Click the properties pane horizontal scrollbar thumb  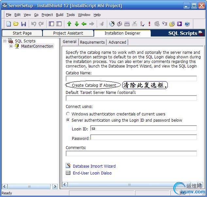tap(129, 185)
